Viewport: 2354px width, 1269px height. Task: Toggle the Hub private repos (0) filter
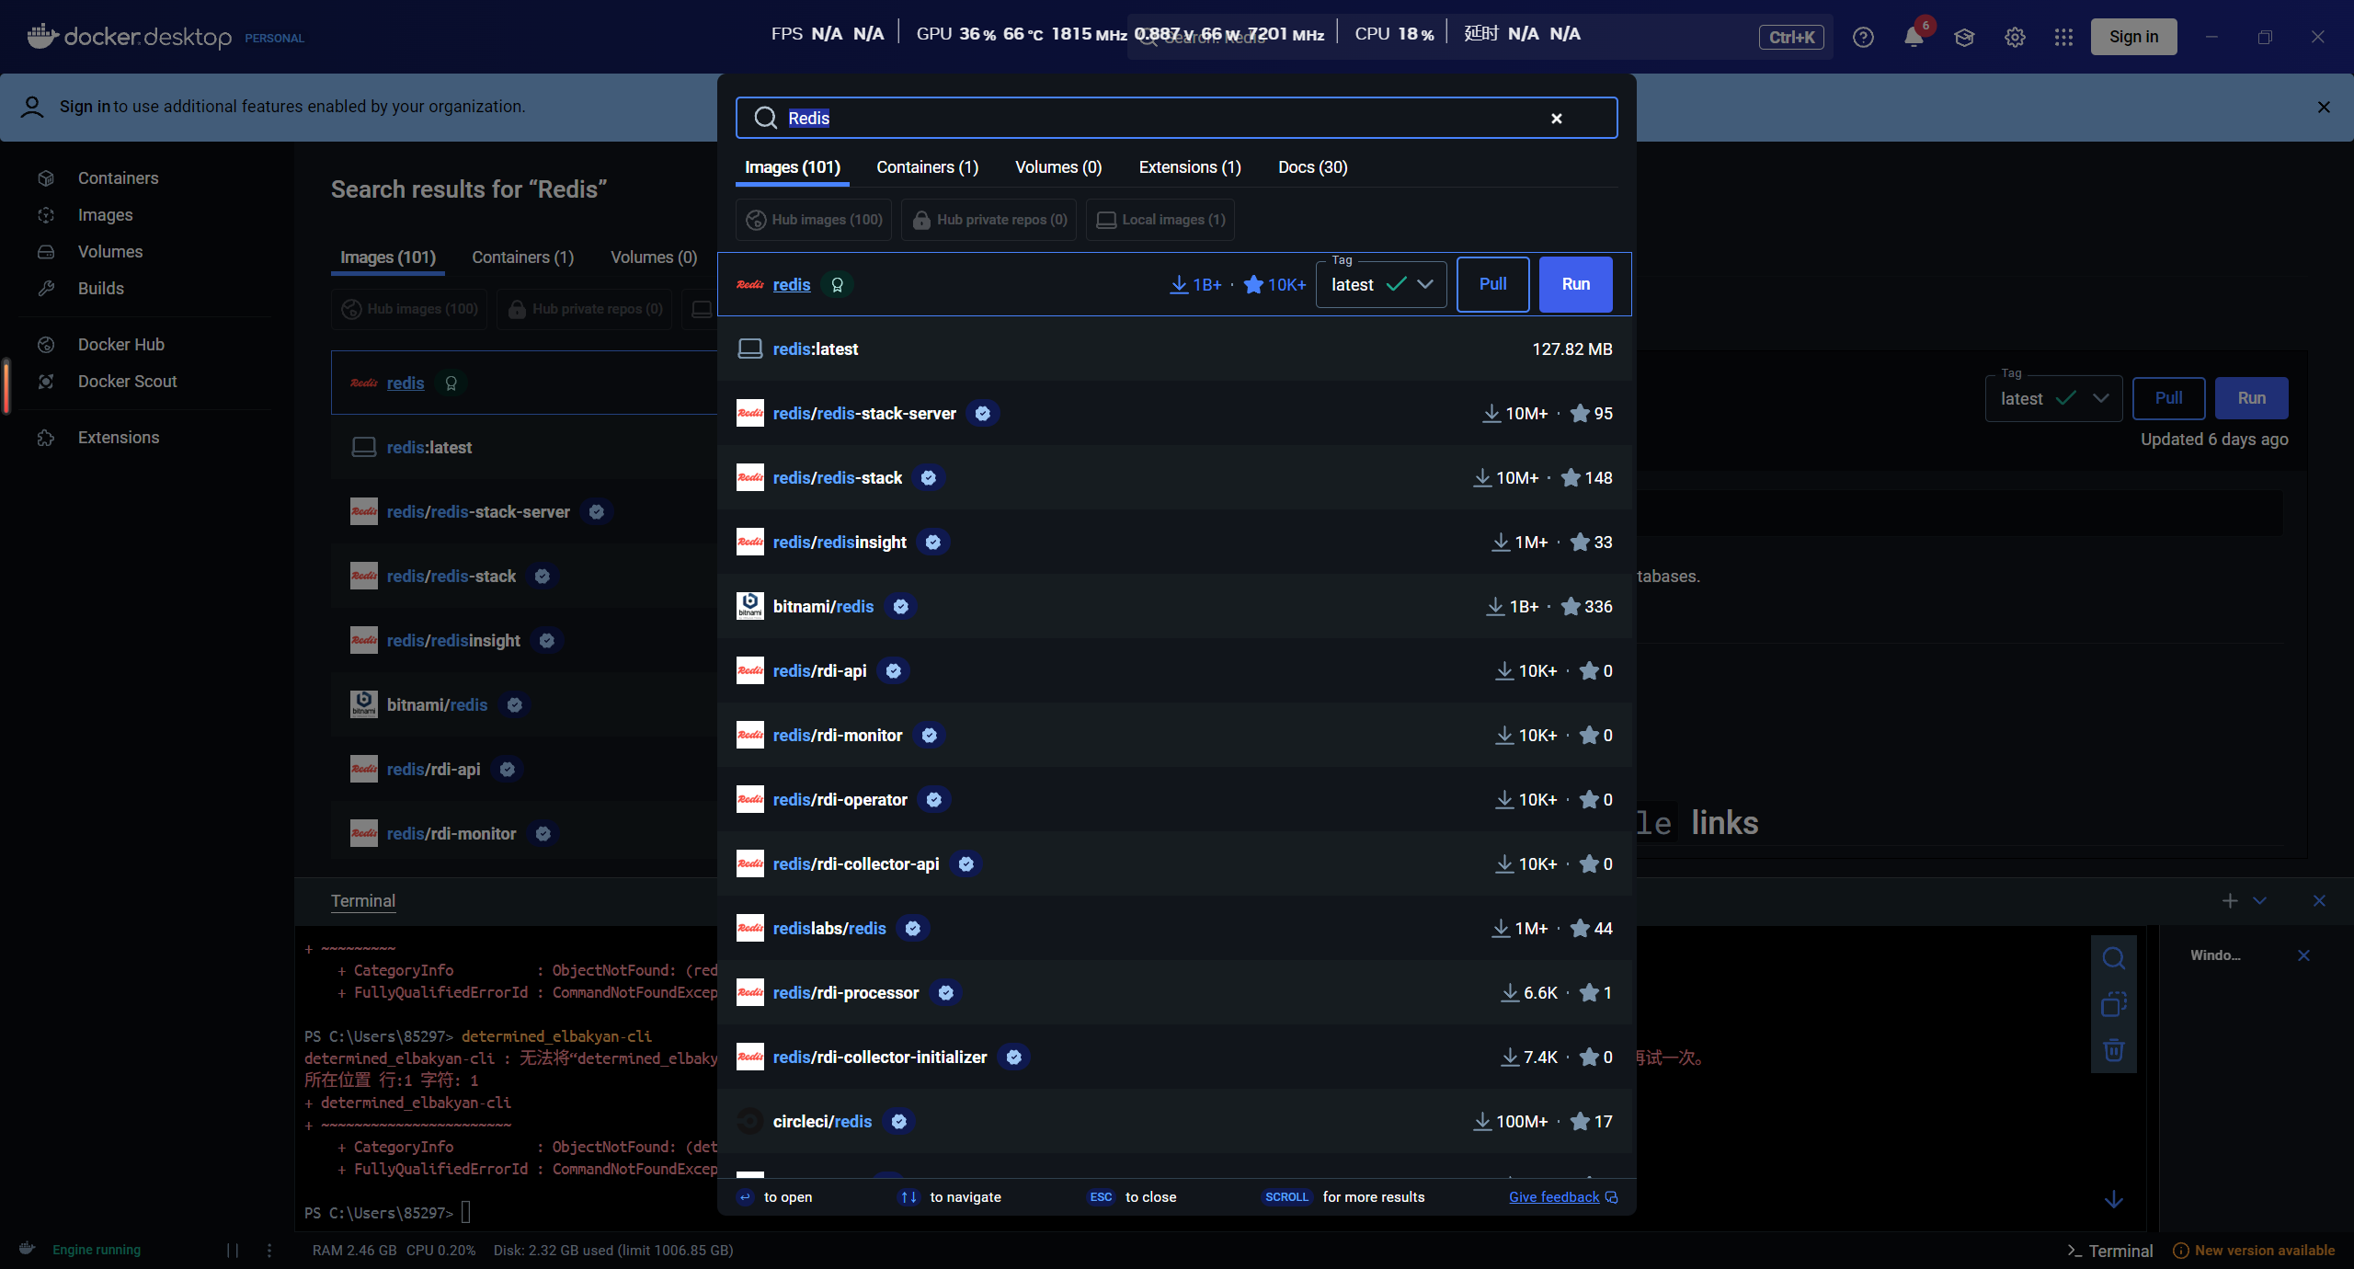click(x=988, y=220)
